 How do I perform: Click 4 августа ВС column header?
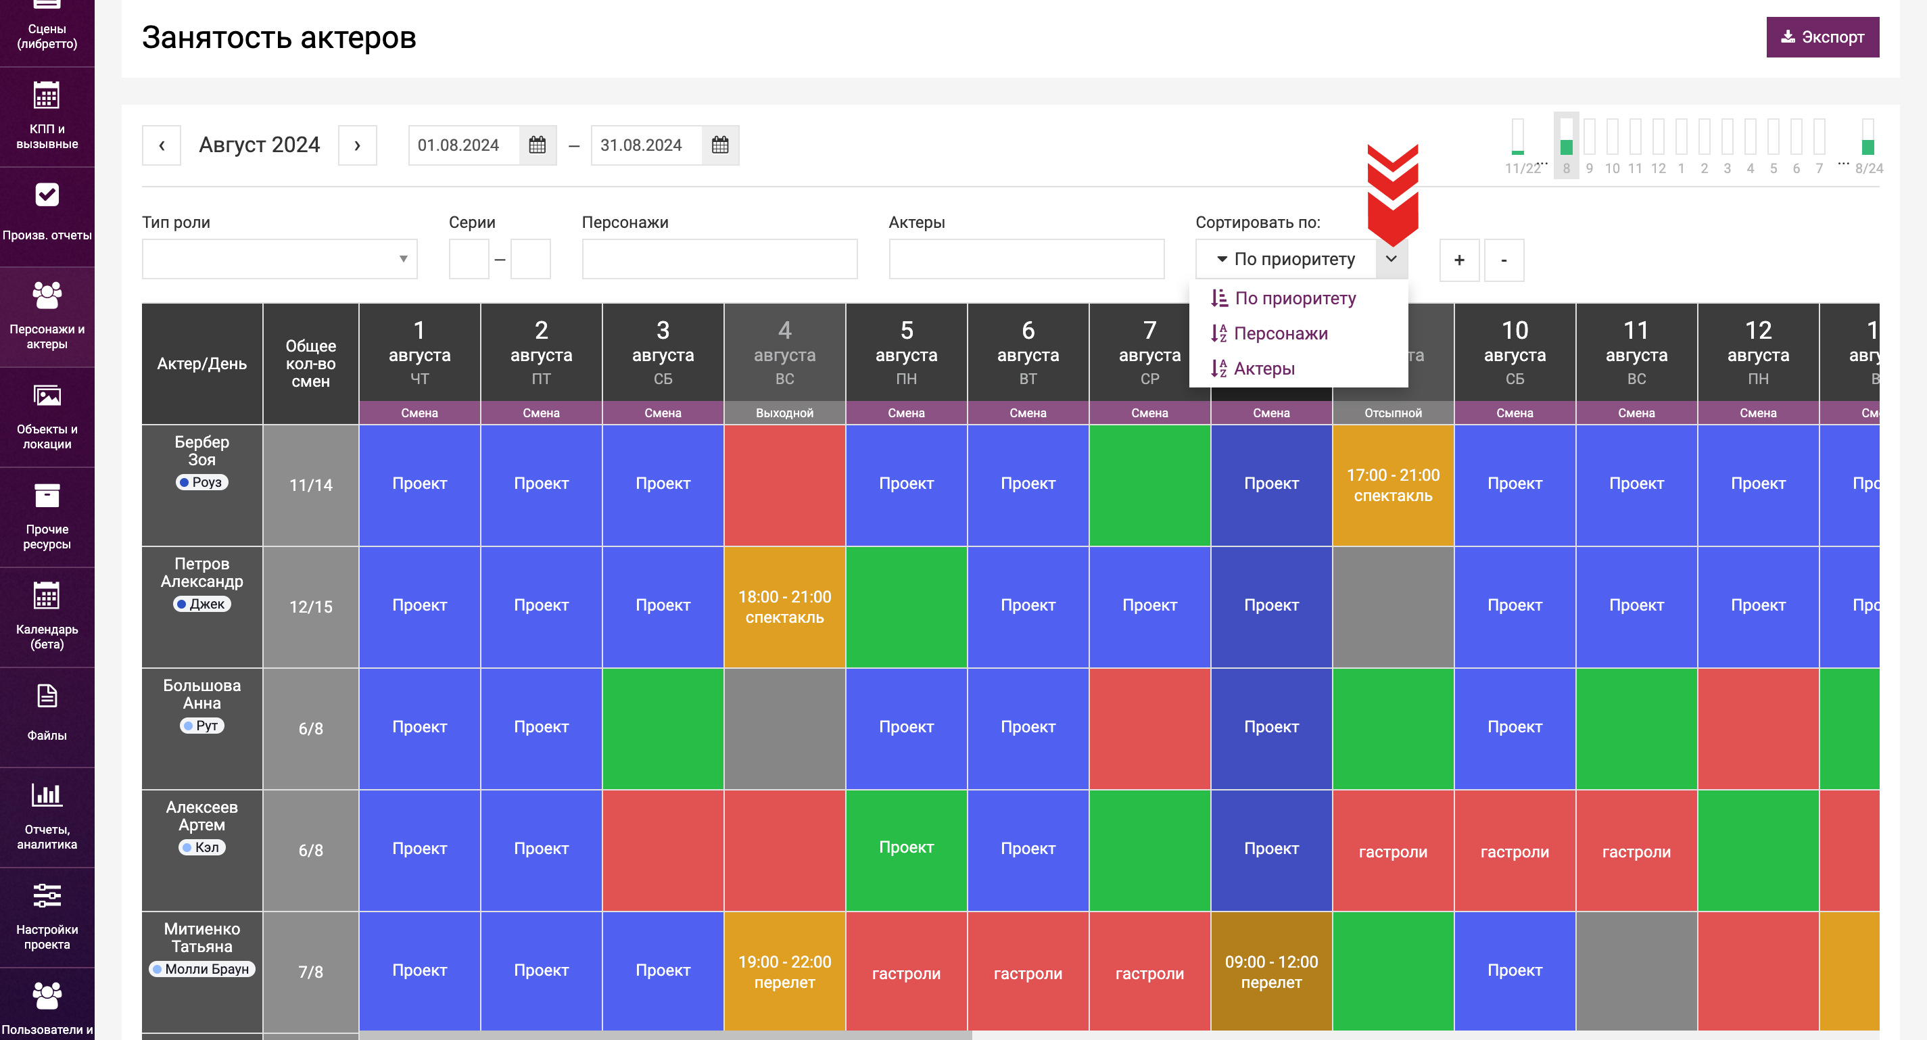[x=785, y=352]
